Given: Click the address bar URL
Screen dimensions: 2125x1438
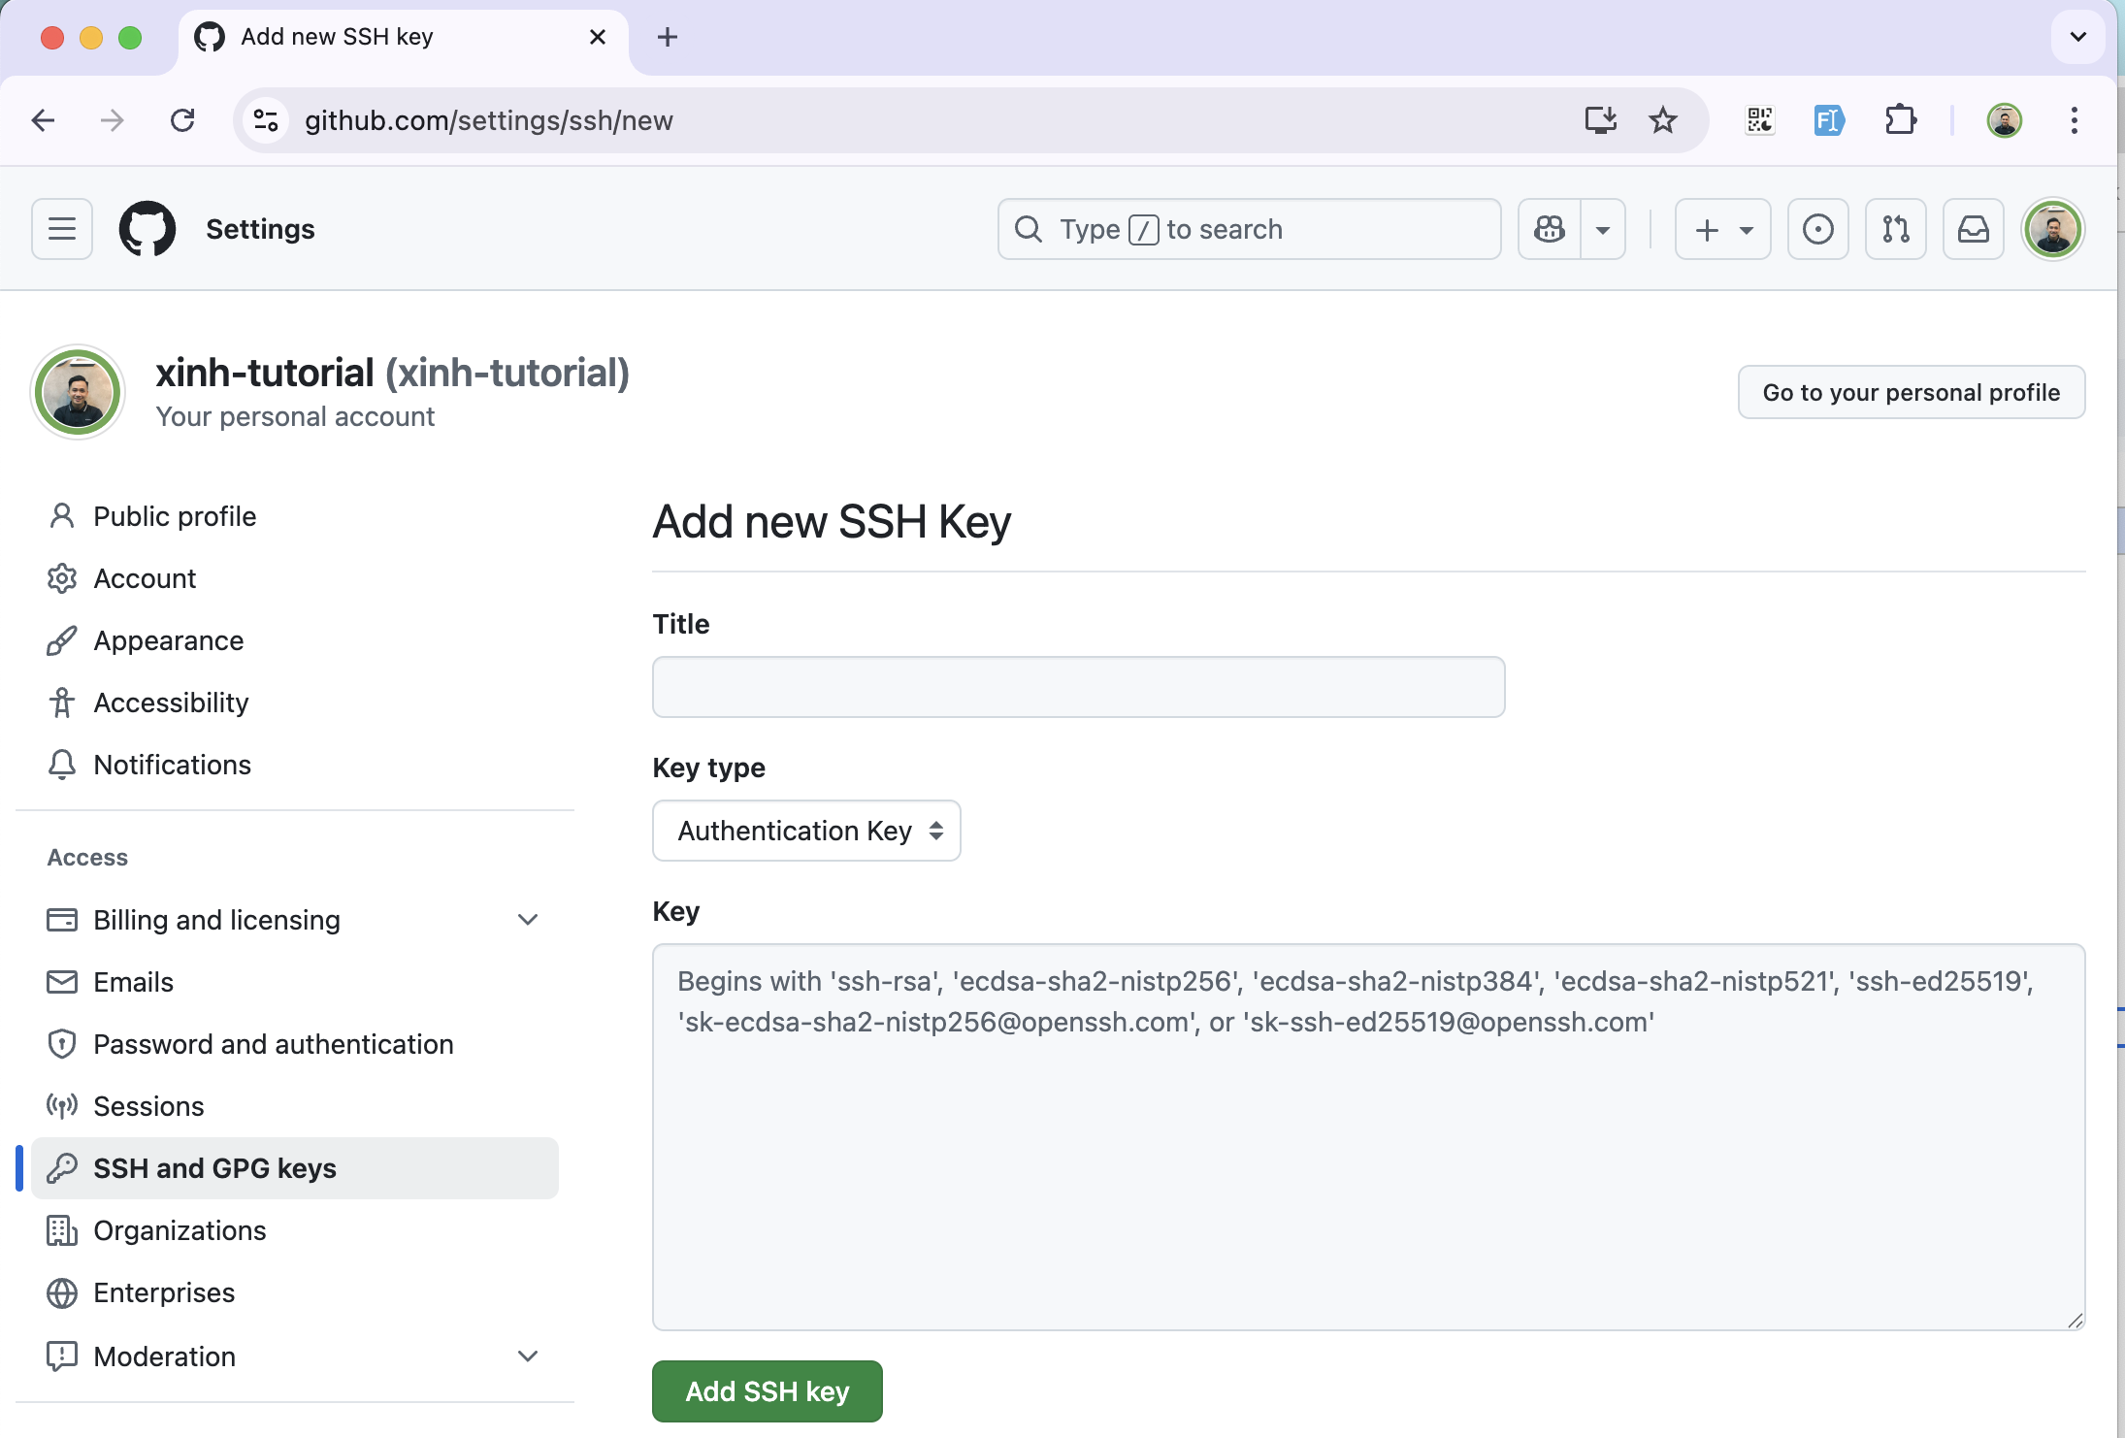Looking at the screenshot, I should coord(489,120).
